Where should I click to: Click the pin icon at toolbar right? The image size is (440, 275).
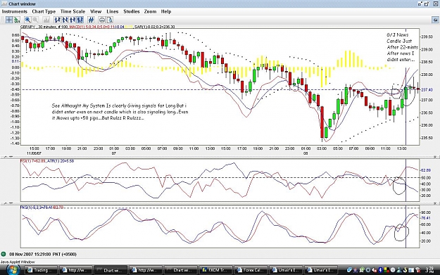[x=435, y=20]
